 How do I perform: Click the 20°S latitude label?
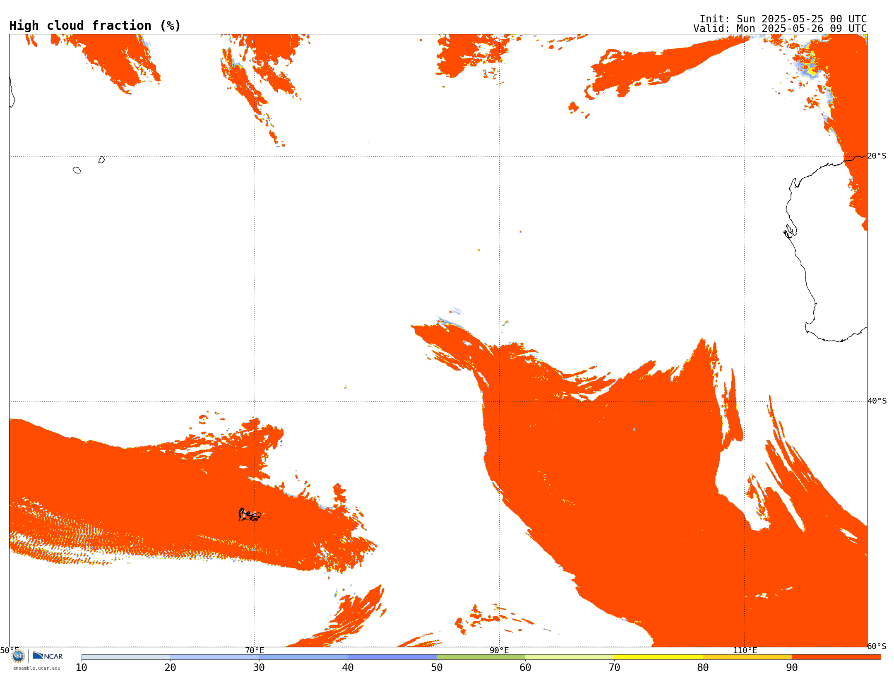point(877,156)
